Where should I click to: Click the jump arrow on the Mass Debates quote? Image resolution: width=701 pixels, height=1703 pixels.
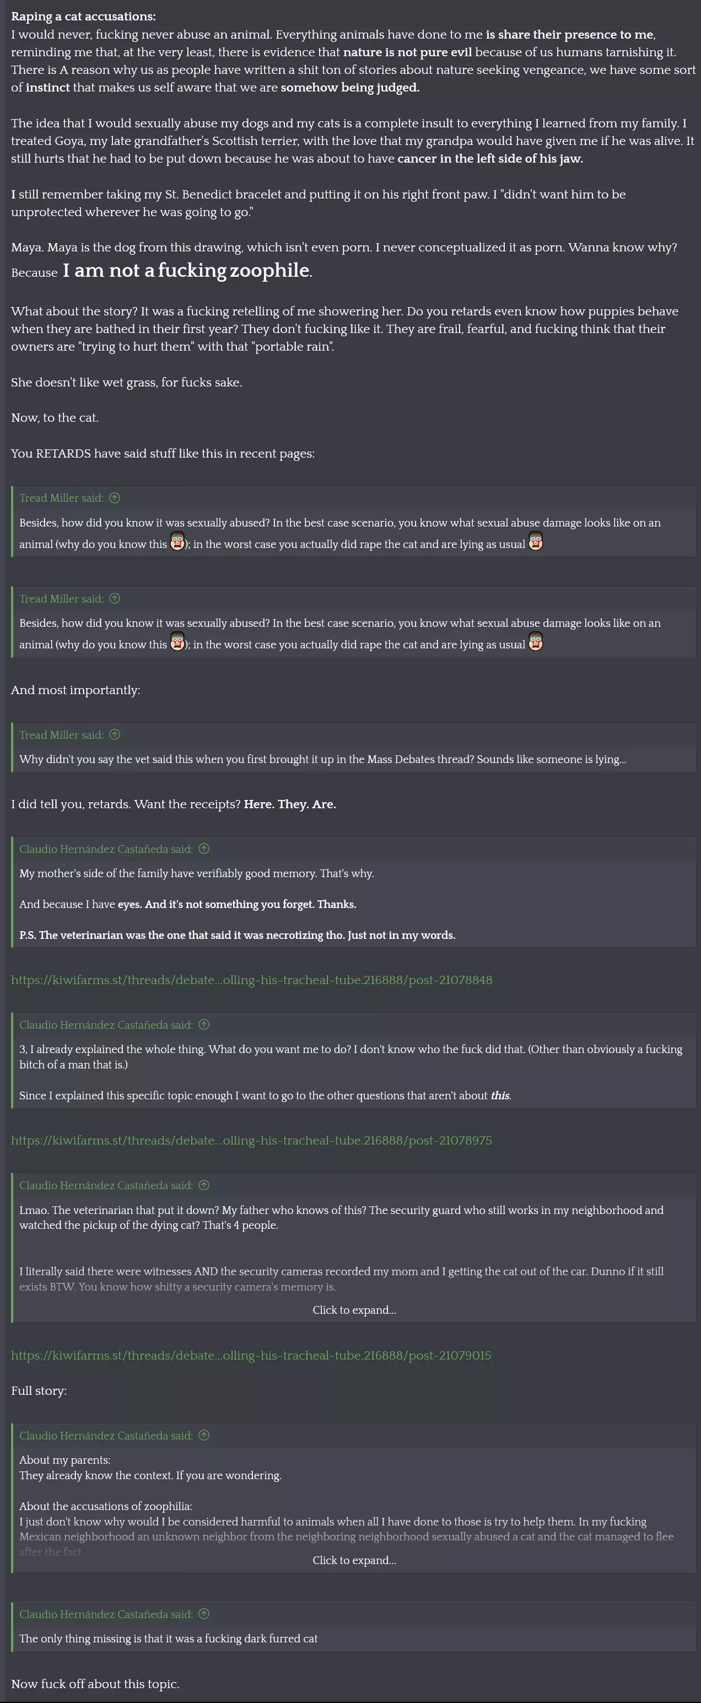(114, 734)
